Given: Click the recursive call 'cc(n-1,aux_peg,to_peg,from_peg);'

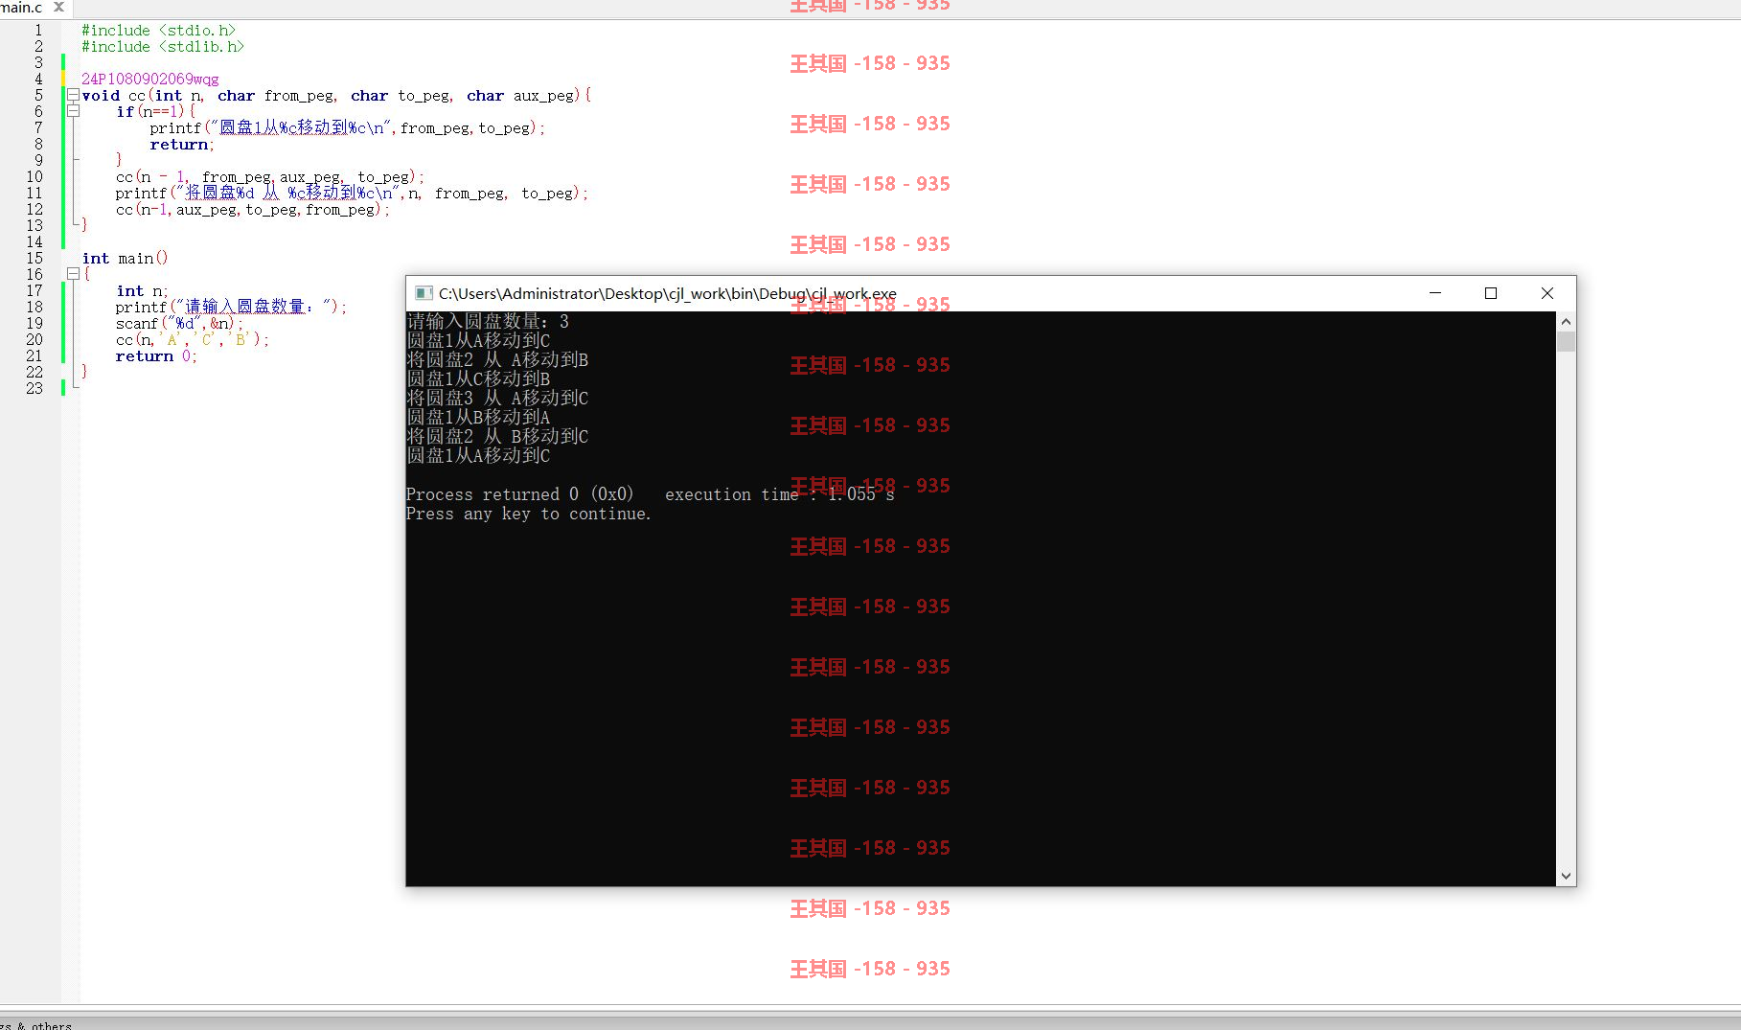Looking at the screenshot, I should 253,210.
